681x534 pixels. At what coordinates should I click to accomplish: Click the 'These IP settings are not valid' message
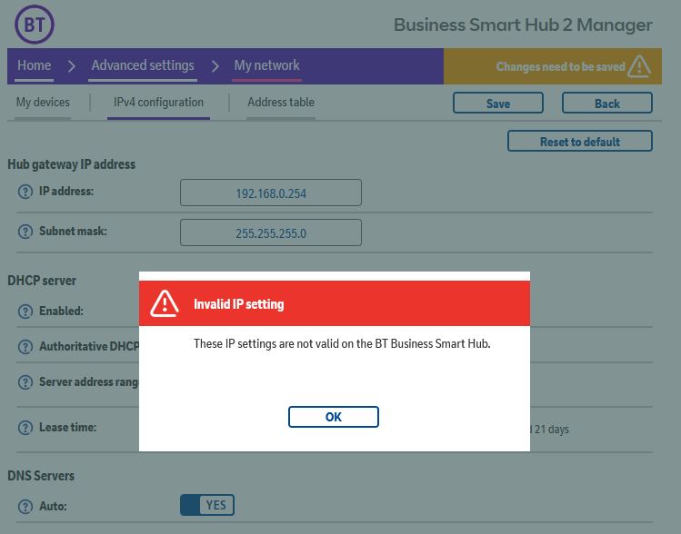click(342, 343)
